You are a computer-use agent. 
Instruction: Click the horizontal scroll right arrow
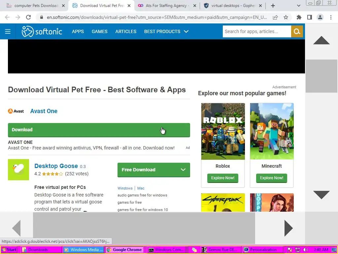coord(288,228)
